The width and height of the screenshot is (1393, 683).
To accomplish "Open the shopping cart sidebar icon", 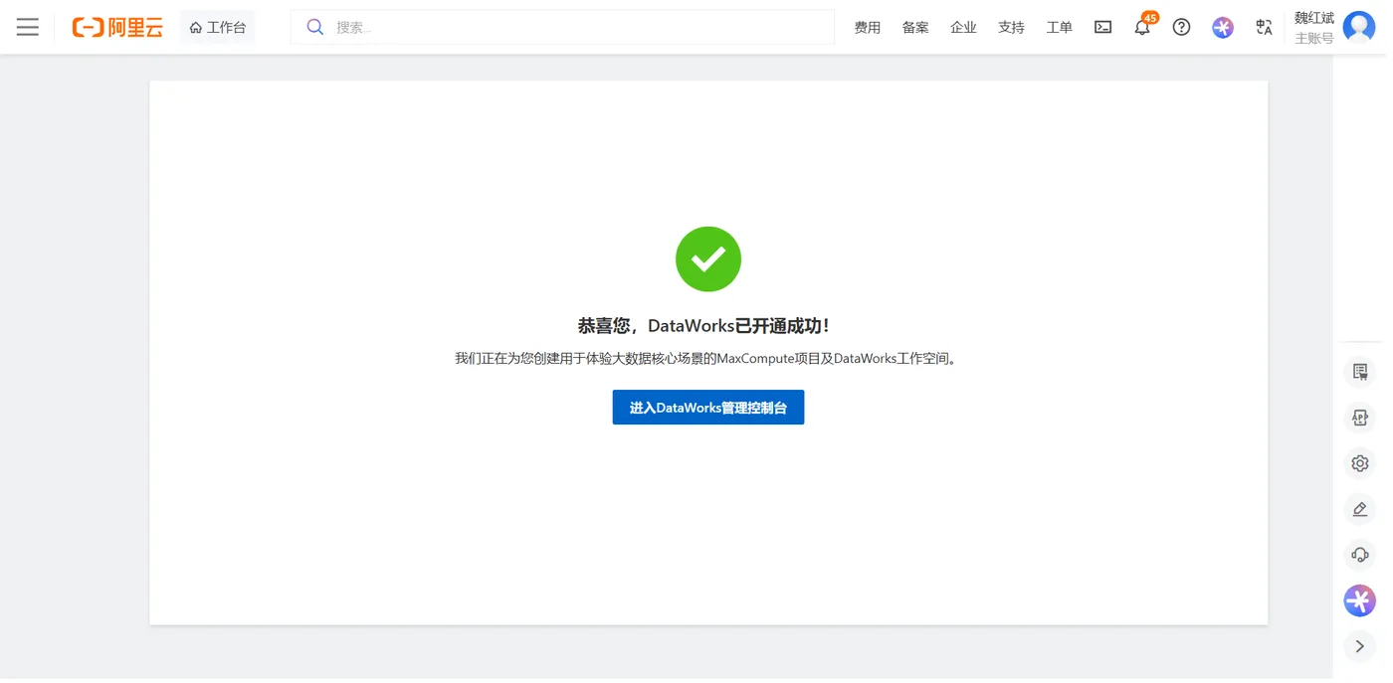I will click(1360, 372).
